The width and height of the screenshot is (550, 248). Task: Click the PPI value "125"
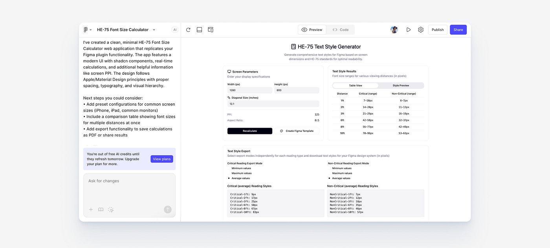pos(317,114)
